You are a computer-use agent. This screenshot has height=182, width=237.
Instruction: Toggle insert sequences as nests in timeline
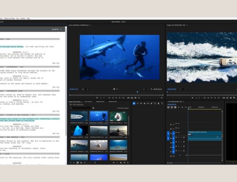(x=168, y=107)
